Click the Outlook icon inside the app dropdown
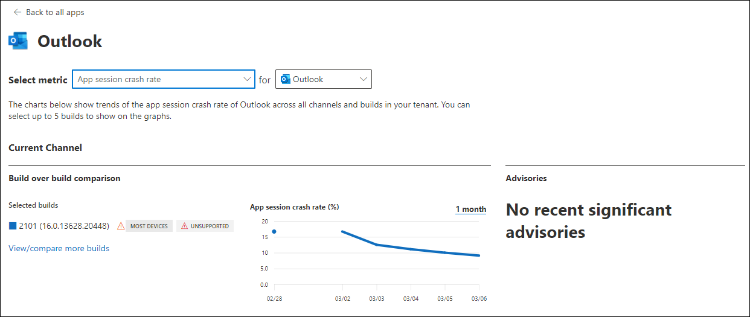The width and height of the screenshot is (750, 317). click(x=286, y=79)
